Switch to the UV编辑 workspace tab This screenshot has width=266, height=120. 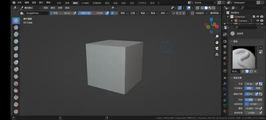(x=85, y=3)
